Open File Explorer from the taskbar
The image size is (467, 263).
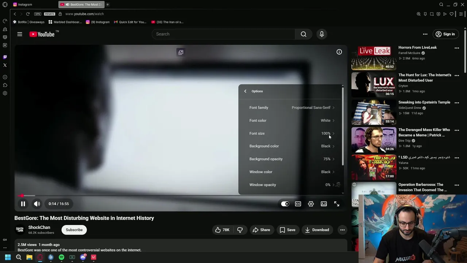click(29, 257)
